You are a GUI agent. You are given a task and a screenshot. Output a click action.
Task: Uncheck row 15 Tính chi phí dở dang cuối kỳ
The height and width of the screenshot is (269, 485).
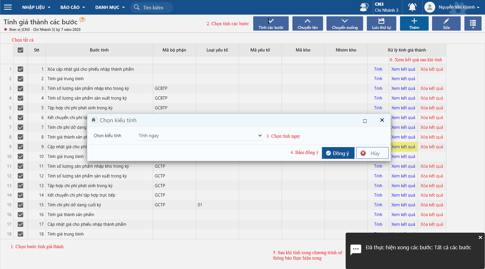tap(21, 205)
